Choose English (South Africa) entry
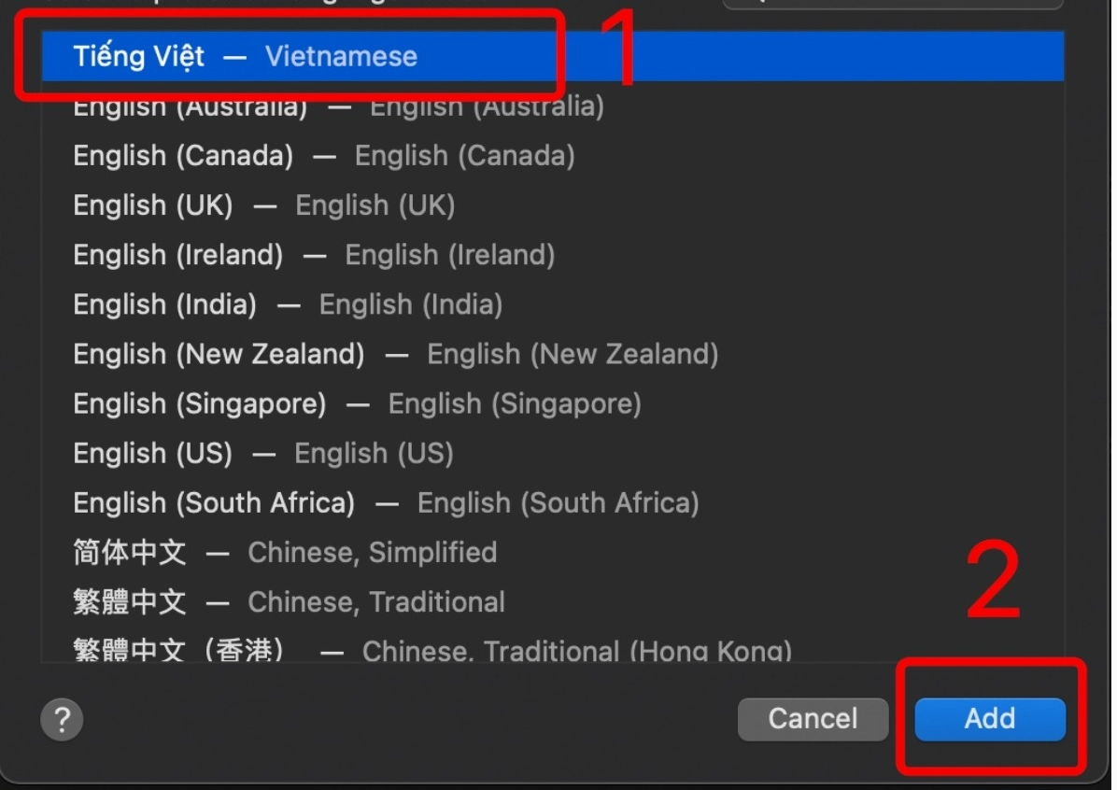The image size is (1117, 790). pos(214,502)
